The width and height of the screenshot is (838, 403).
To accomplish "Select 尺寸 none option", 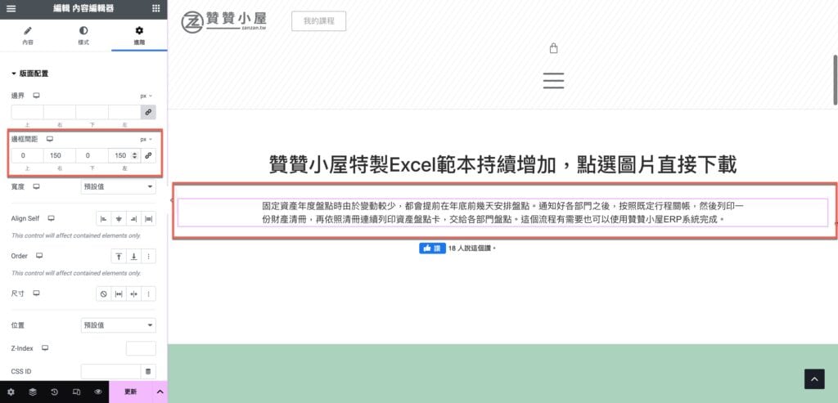I will pyautogui.click(x=104, y=293).
